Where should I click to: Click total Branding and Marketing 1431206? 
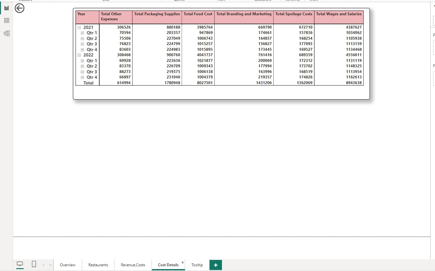(x=264, y=83)
